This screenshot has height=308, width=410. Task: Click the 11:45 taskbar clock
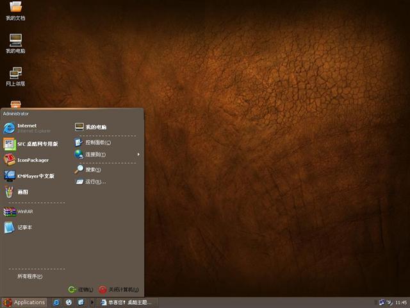tap(401, 302)
